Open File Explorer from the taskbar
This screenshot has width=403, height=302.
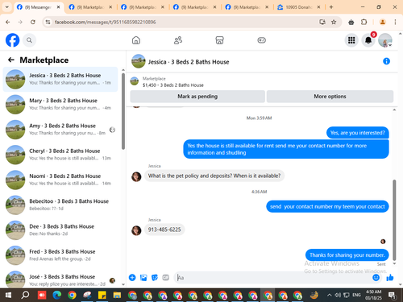point(117,296)
